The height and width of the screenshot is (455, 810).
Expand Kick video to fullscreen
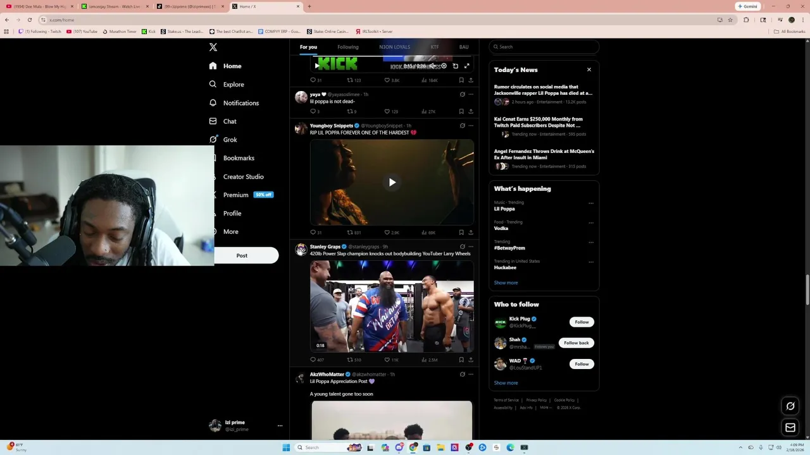click(467, 66)
